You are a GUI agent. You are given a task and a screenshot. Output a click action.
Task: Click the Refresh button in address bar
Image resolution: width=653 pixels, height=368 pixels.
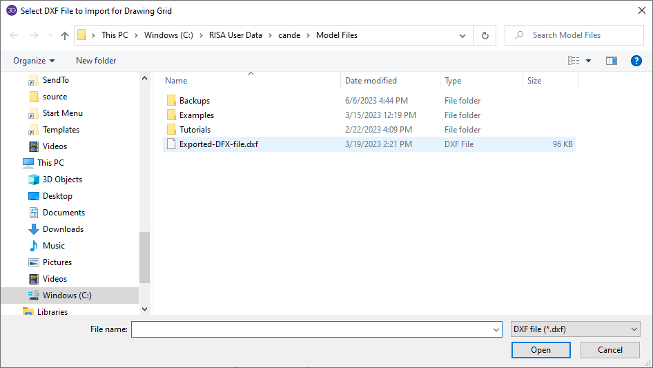(485, 35)
